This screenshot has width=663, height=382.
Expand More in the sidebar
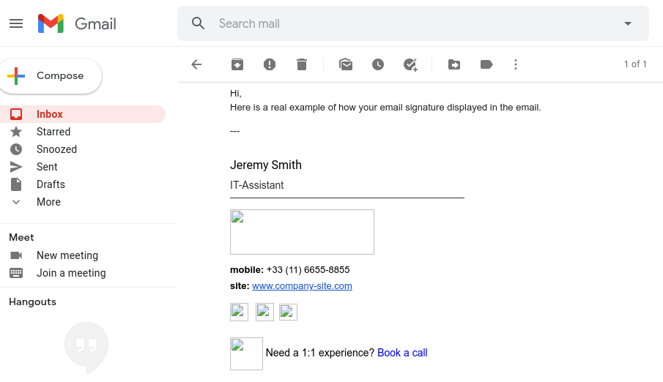48,202
